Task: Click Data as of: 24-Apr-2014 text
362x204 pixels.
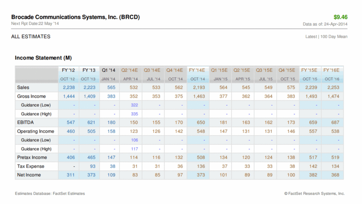Action: [325, 24]
